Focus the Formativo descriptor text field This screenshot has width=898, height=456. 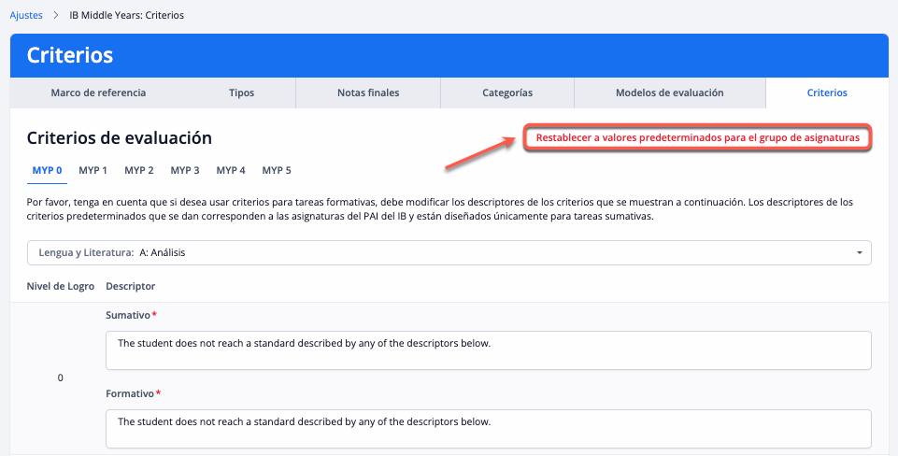pos(488,428)
